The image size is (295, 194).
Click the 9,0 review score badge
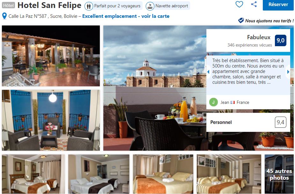point(280,40)
